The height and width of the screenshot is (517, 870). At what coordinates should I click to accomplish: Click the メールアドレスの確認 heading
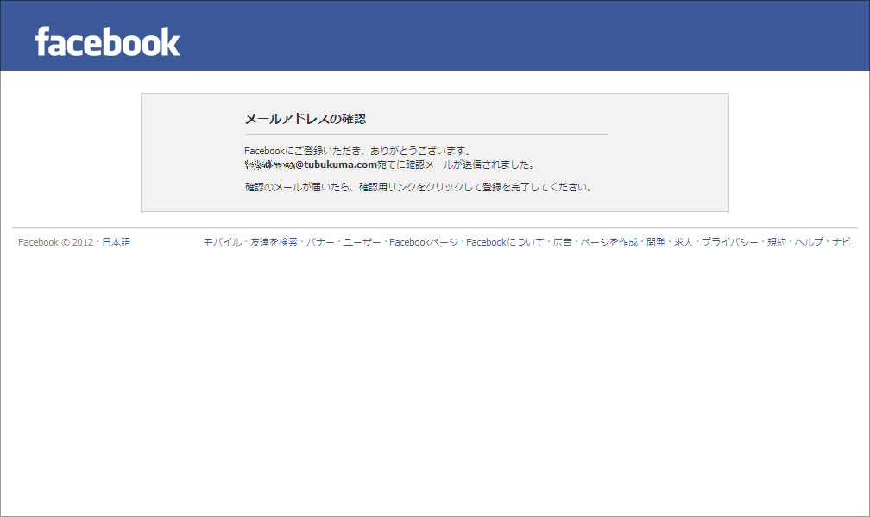(x=306, y=119)
